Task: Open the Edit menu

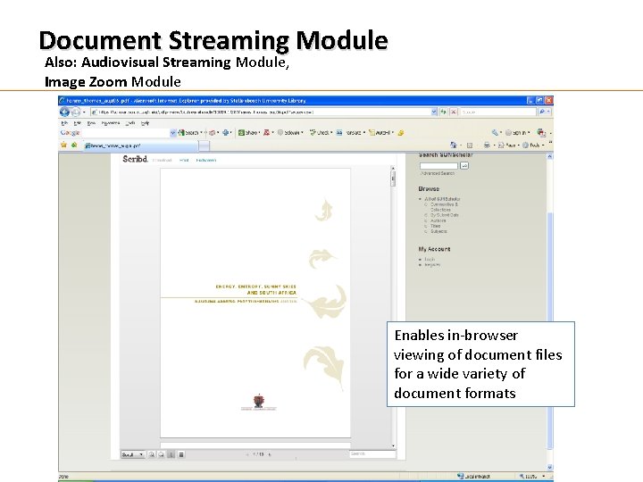Action: (77, 123)
